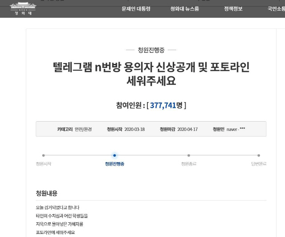Image resolution: width=285 pixels, height=237 pixels.
Task: Click the 청원시작 step label
Action: (x=44, y=164)
